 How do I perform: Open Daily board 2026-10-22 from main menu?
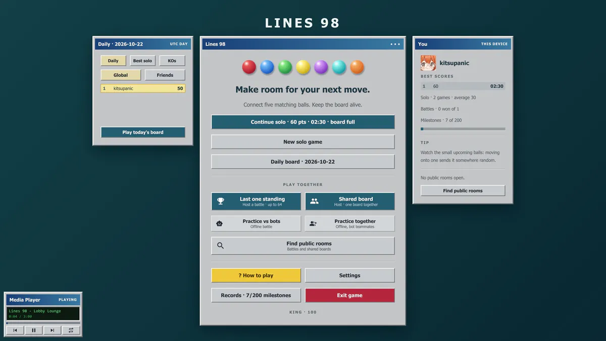(x=303, y=162)
